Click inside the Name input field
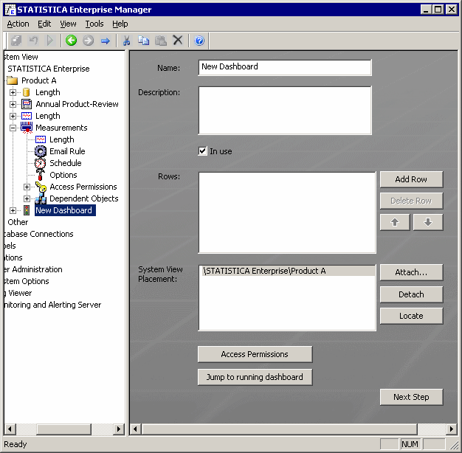Viewport: 462px width, 453px height. coord(285,67)
